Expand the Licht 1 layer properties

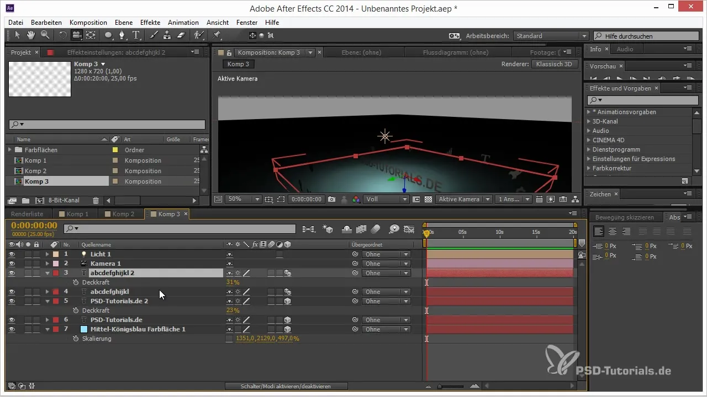pos(47,254)
